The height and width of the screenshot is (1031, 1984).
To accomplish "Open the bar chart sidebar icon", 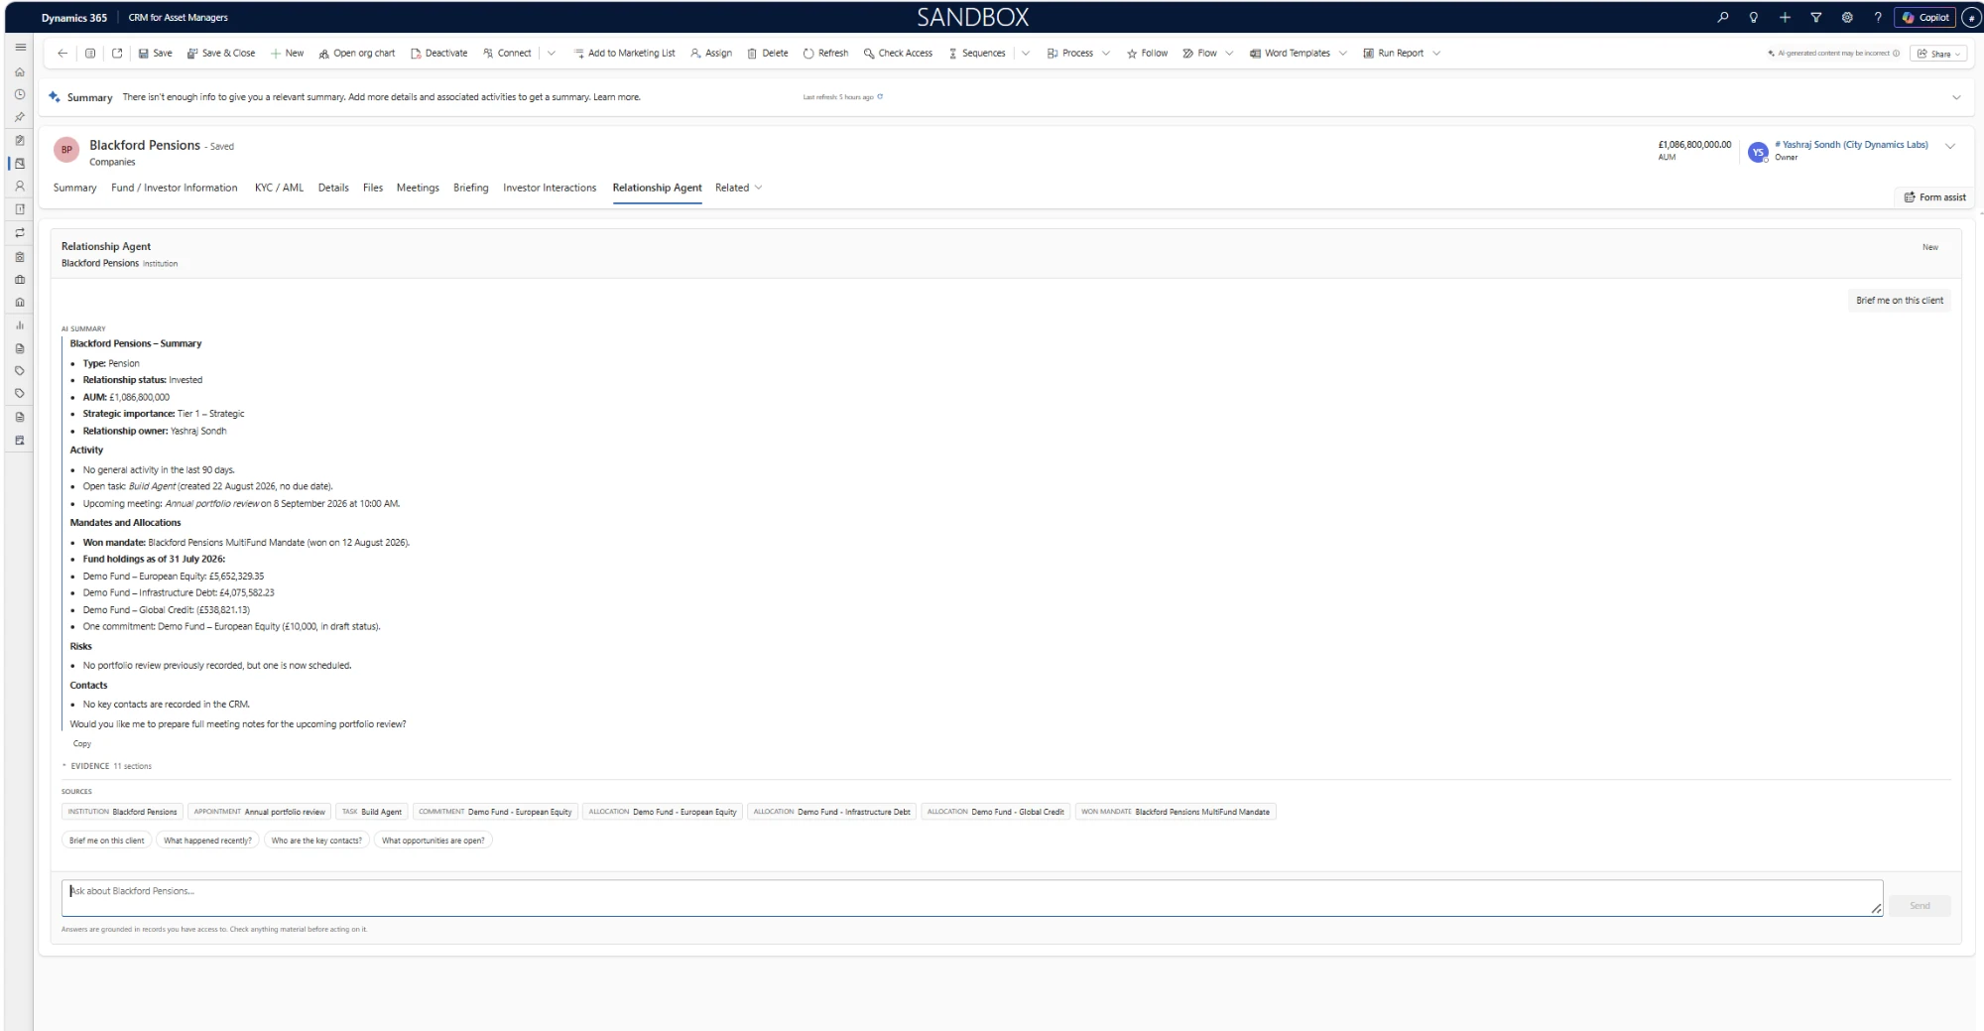I will pos(20,325).
